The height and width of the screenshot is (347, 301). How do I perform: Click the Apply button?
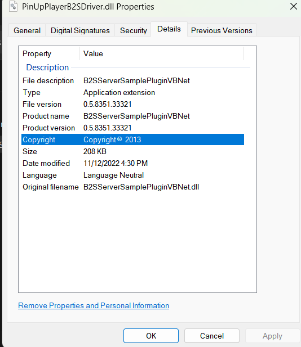tap(272, 336)
